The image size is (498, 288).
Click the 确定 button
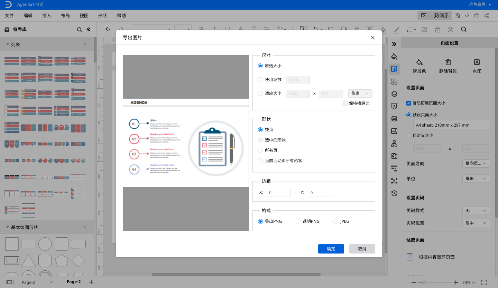331,249
